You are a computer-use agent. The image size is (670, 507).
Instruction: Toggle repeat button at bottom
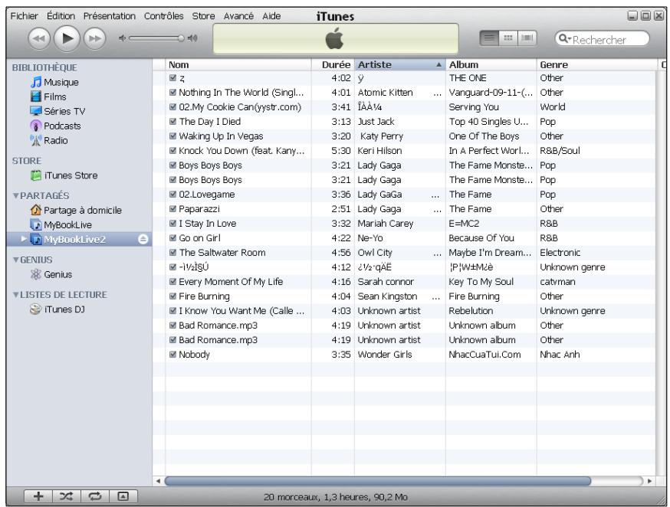click(94, 496)
